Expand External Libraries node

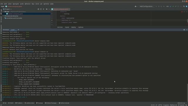(x=3, y=16)
